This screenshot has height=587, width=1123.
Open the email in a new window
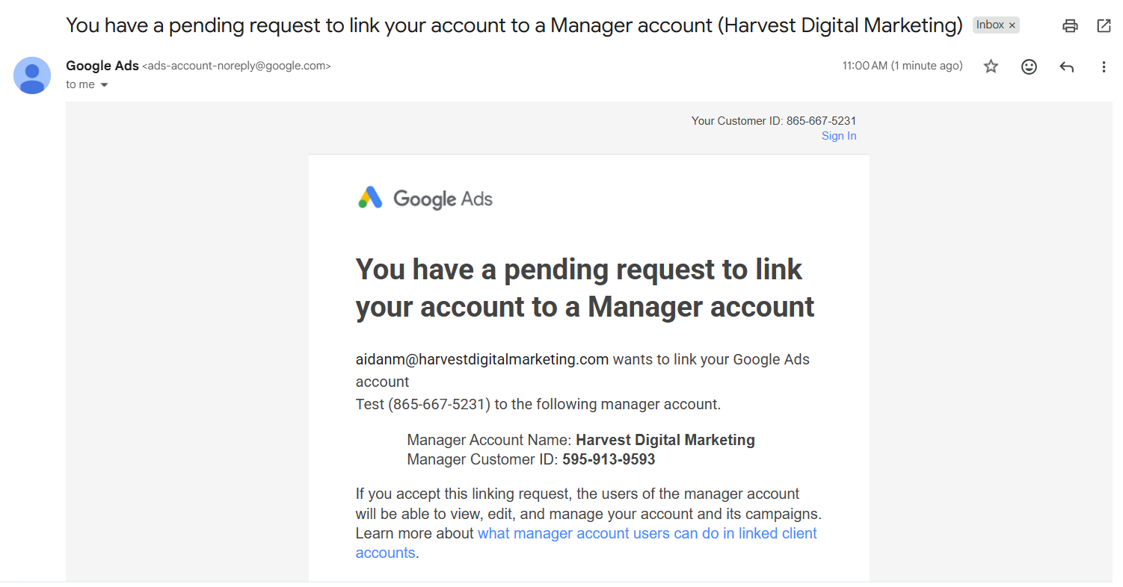(x=1104, y=26)
